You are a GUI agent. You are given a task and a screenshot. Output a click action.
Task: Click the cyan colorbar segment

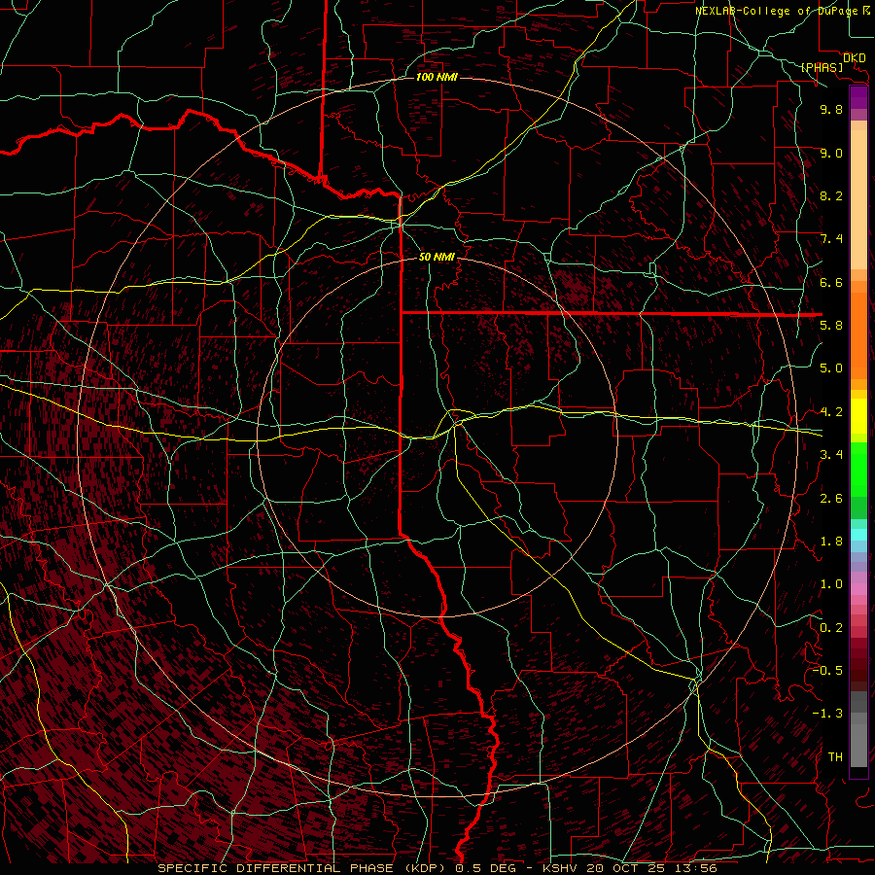coord(858,535)
